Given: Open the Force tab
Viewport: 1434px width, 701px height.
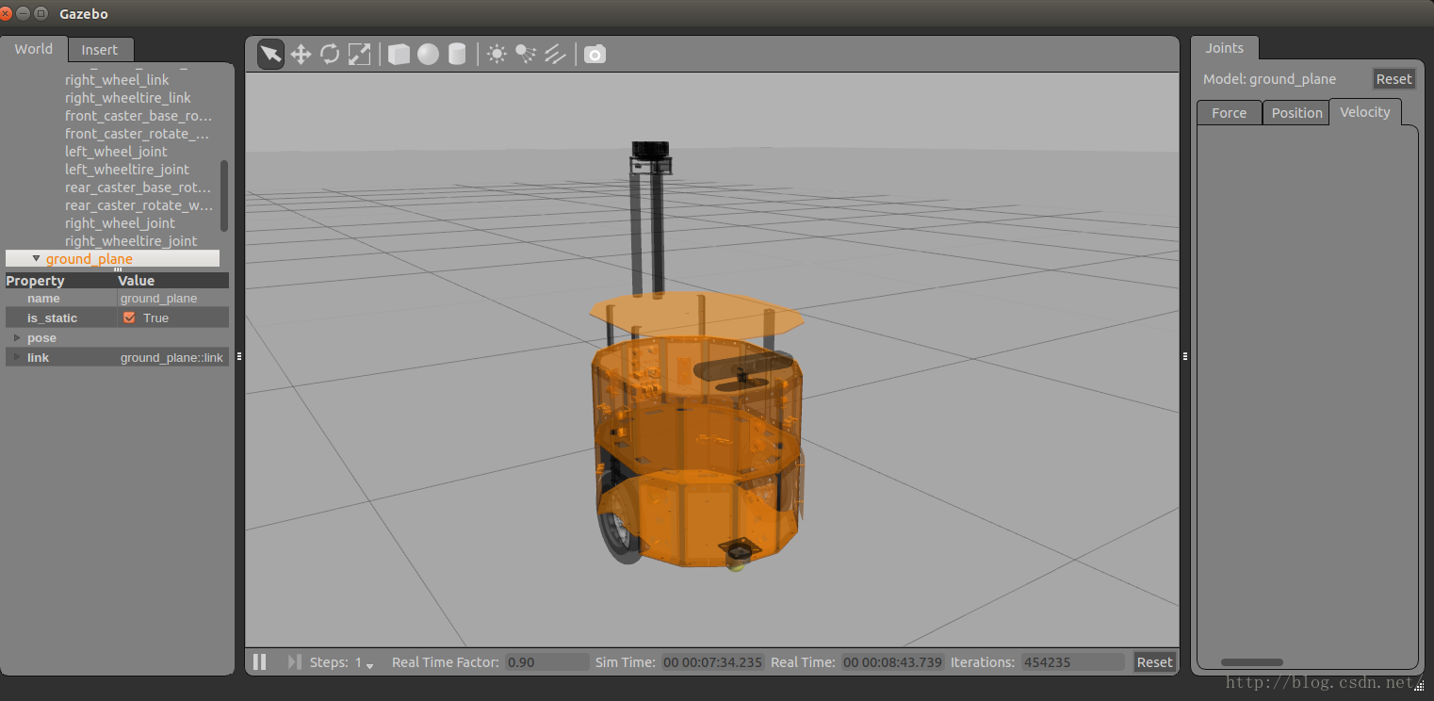Looking at the screenshot, I should tap(1229, 113).
